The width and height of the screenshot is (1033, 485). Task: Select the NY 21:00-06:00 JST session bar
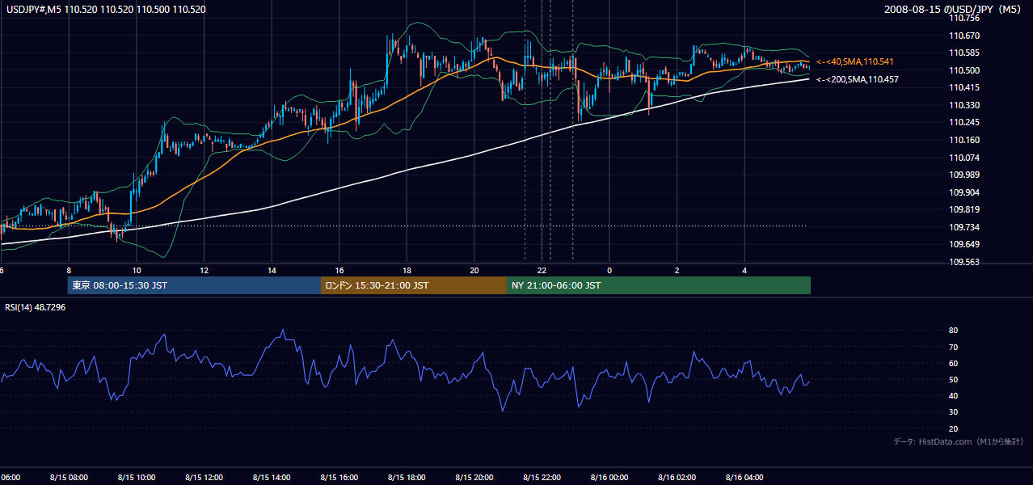tap(659, 285)
